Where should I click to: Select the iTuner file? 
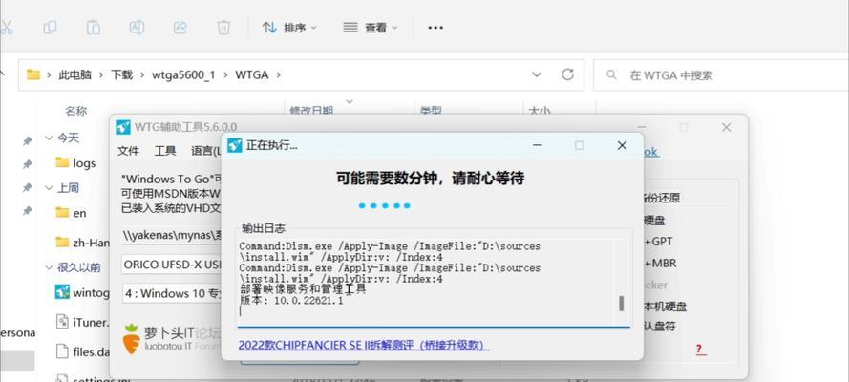pyautogui.click(x=82, y=322)
